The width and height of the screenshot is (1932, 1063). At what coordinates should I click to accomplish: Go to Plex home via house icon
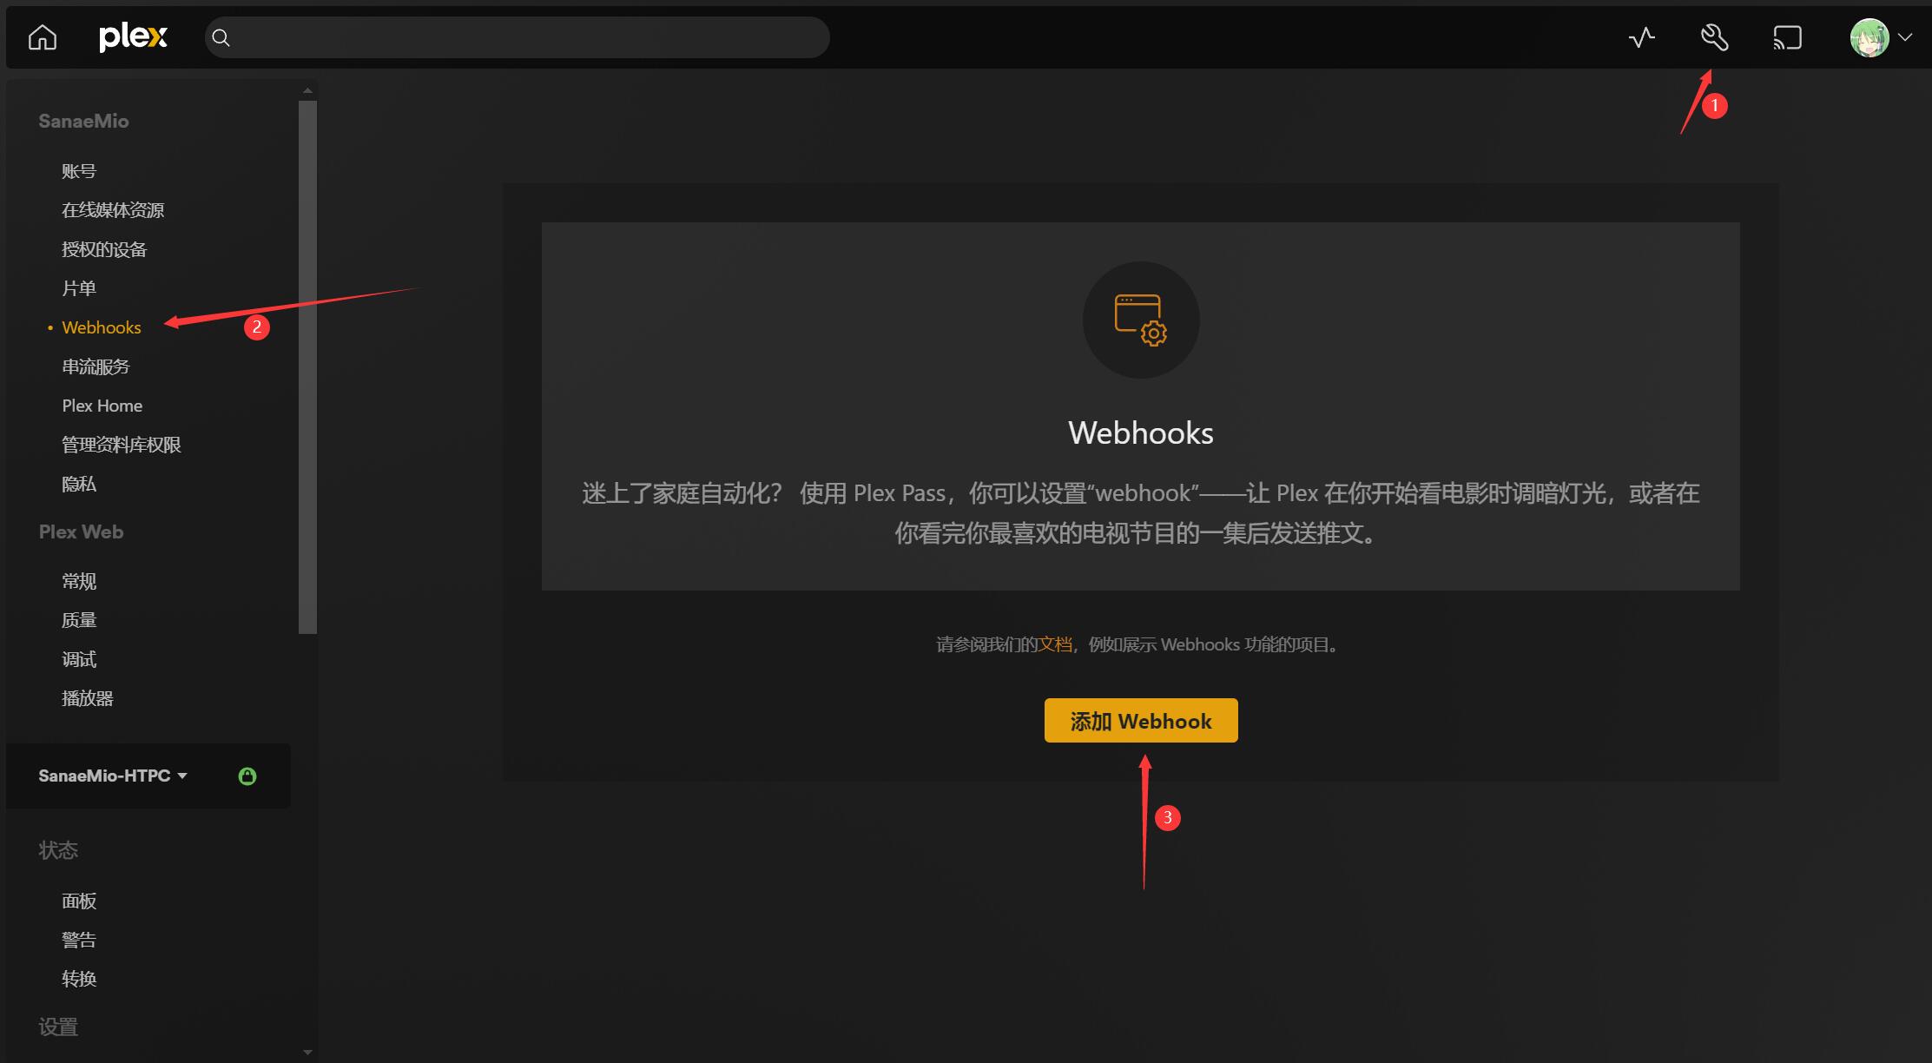coord(42,37)
